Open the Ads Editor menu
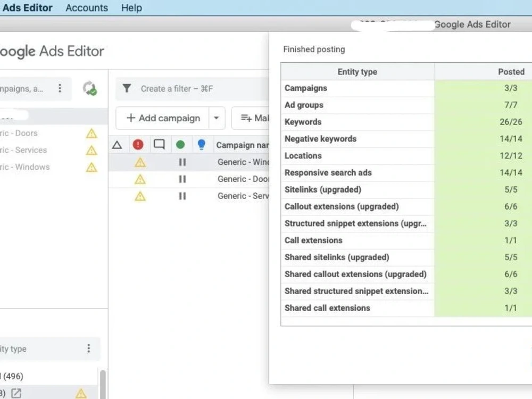Screen dimensions: 532x399 (x=27, y=8)
